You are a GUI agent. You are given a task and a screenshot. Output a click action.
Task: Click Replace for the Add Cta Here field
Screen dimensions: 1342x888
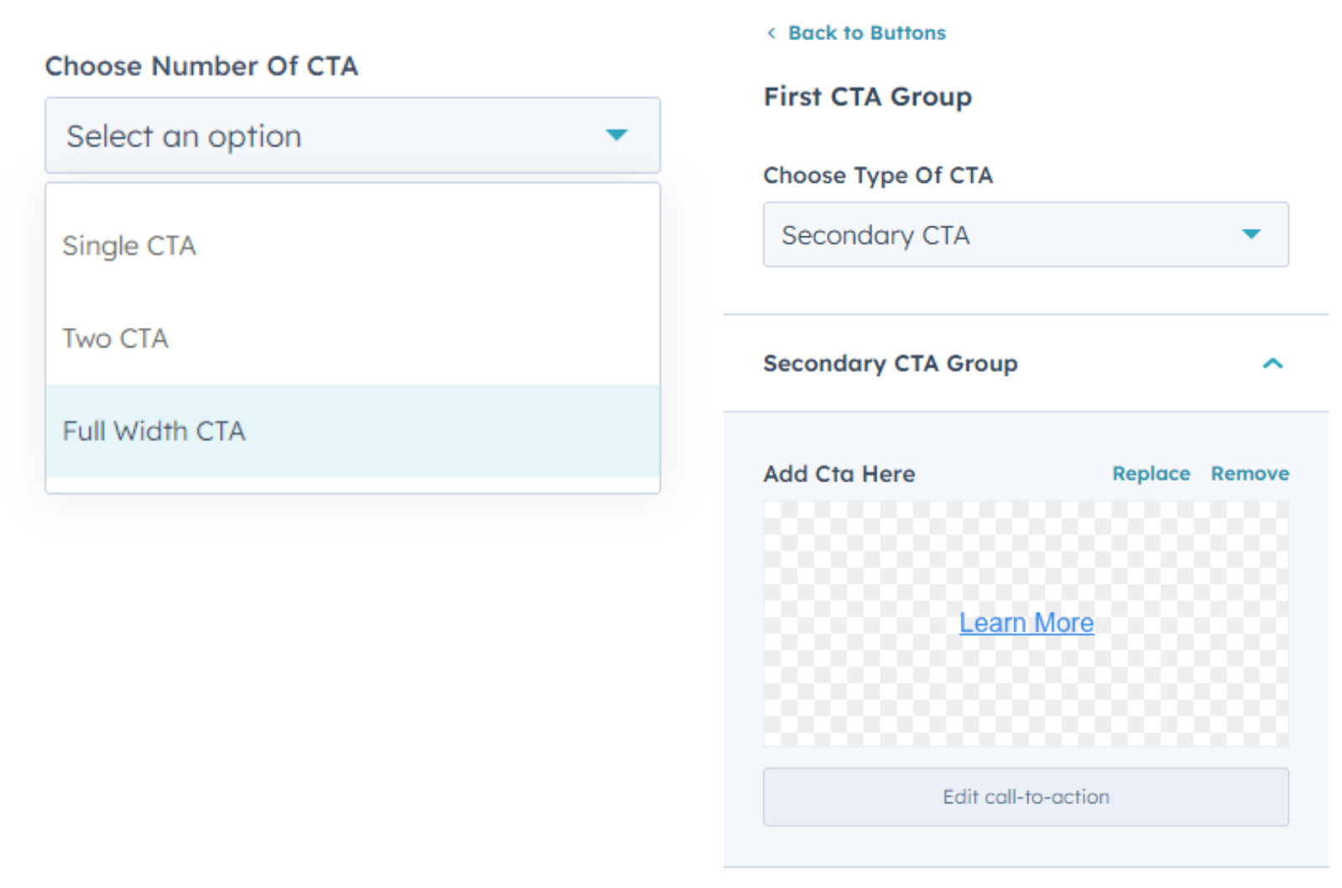coord(1151,474)
